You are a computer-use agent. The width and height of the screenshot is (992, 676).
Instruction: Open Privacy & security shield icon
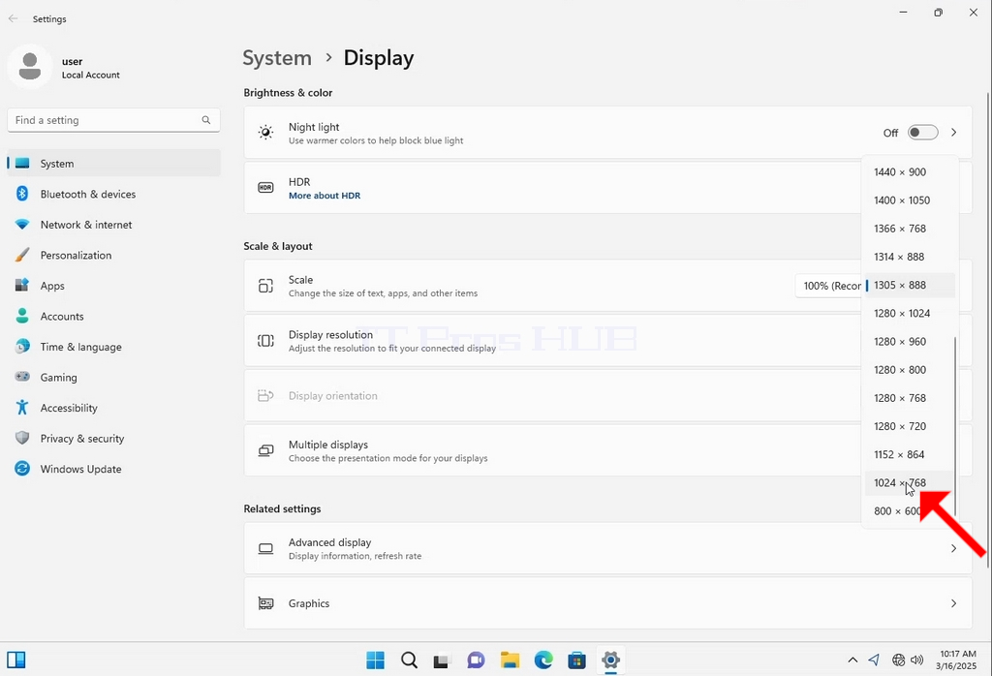coord(22,438)
